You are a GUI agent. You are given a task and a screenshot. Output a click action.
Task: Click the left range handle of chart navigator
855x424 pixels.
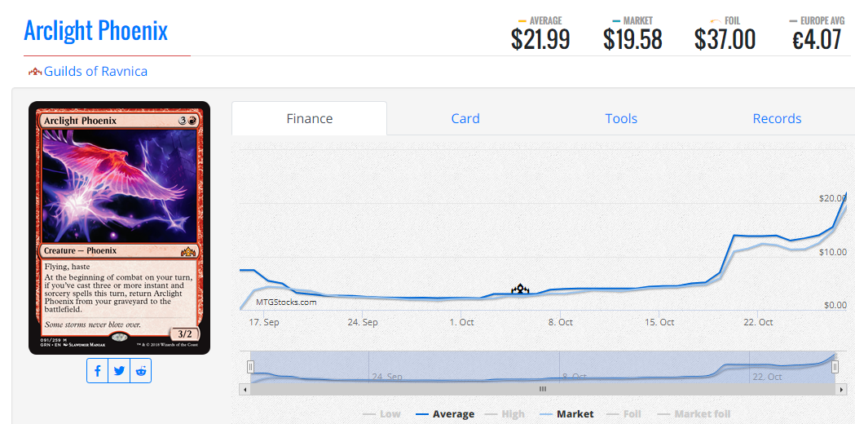[251, 367]
